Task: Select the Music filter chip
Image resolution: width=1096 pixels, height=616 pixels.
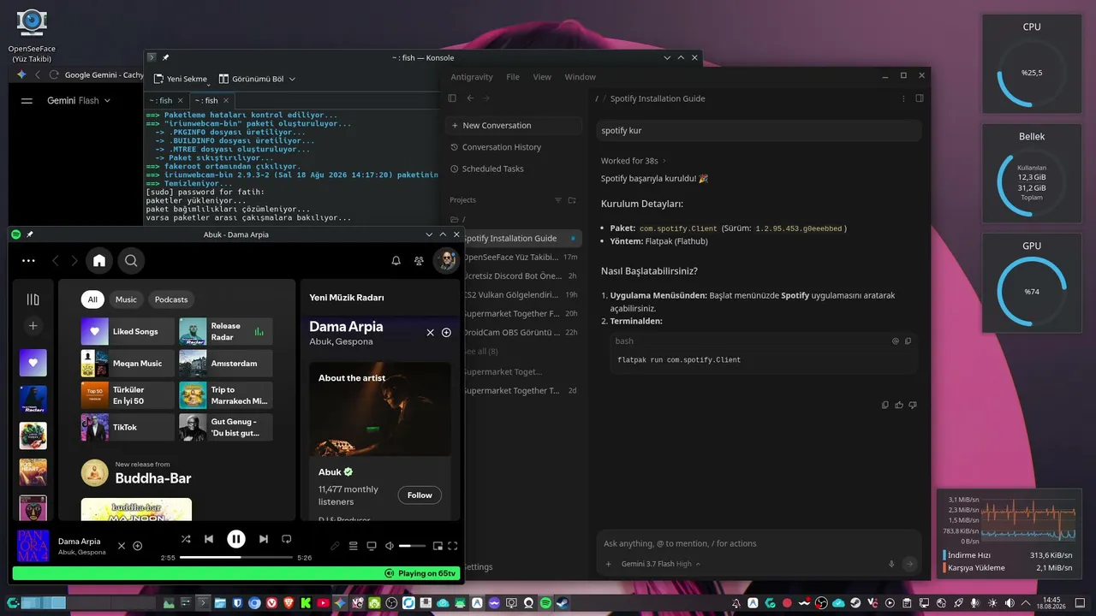Action: pos(126,299)
